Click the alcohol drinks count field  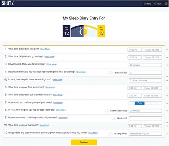click(x=145, y=118)
